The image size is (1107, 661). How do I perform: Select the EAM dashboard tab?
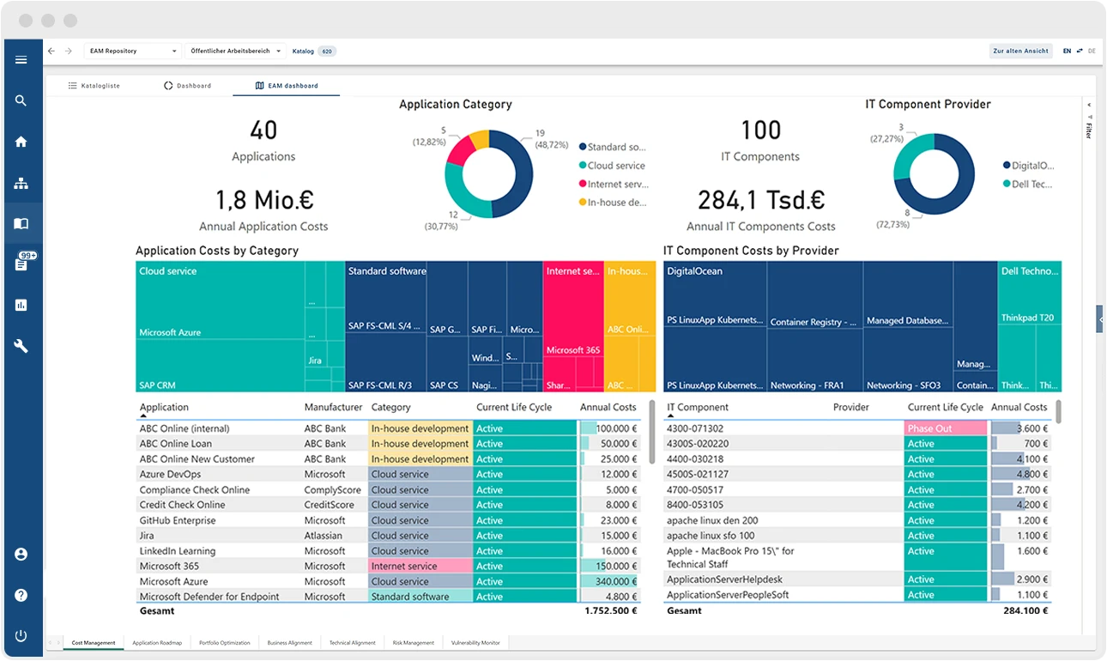[x=287, y=86]
